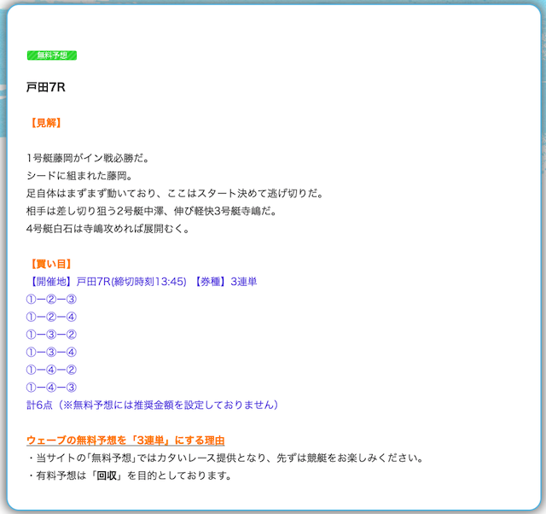Select the ①−②−④ betting combination
The width and height of the screenshot is (546, 514).
point(51,317)
